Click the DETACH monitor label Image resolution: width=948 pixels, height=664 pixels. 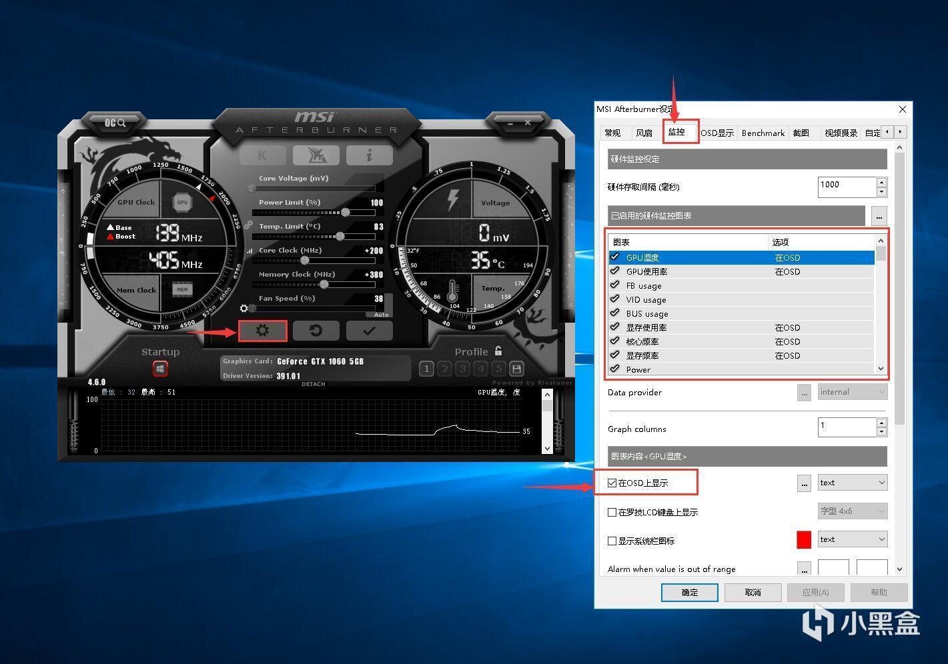pyautogui.click(x=314, y=384)
